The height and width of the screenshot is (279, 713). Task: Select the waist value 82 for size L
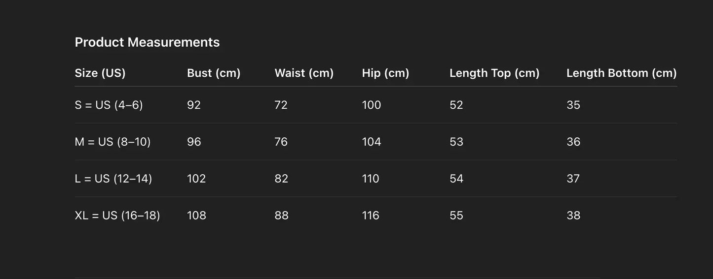(x=281, y=179)
